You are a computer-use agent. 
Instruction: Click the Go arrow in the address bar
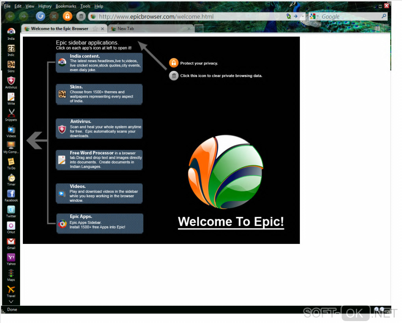pyautogui.click(x=296, y=17)
